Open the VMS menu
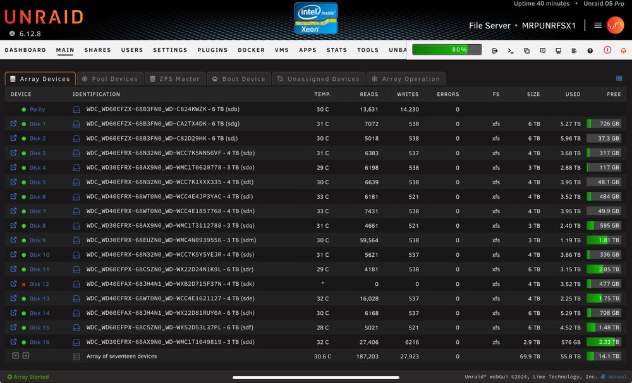The height and width of the screenshot is (383, 632). pos(282,50)
